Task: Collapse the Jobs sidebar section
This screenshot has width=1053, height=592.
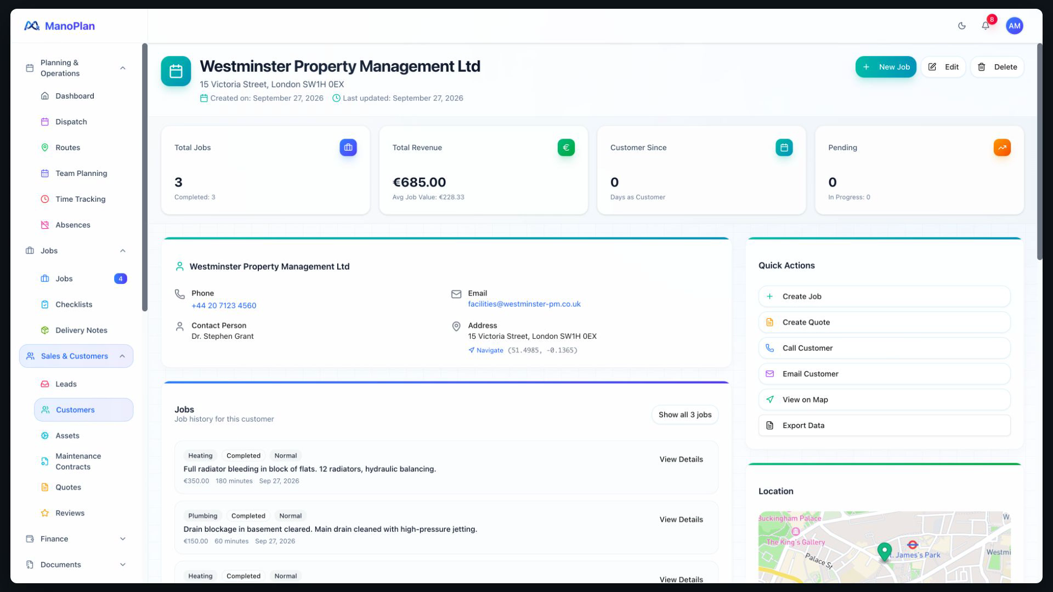Action: tap(123, 251)
